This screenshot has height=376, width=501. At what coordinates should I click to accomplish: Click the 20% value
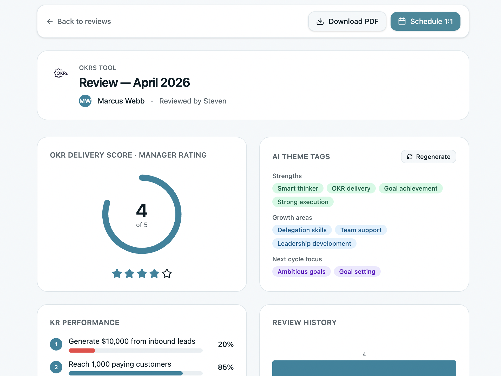226,344
